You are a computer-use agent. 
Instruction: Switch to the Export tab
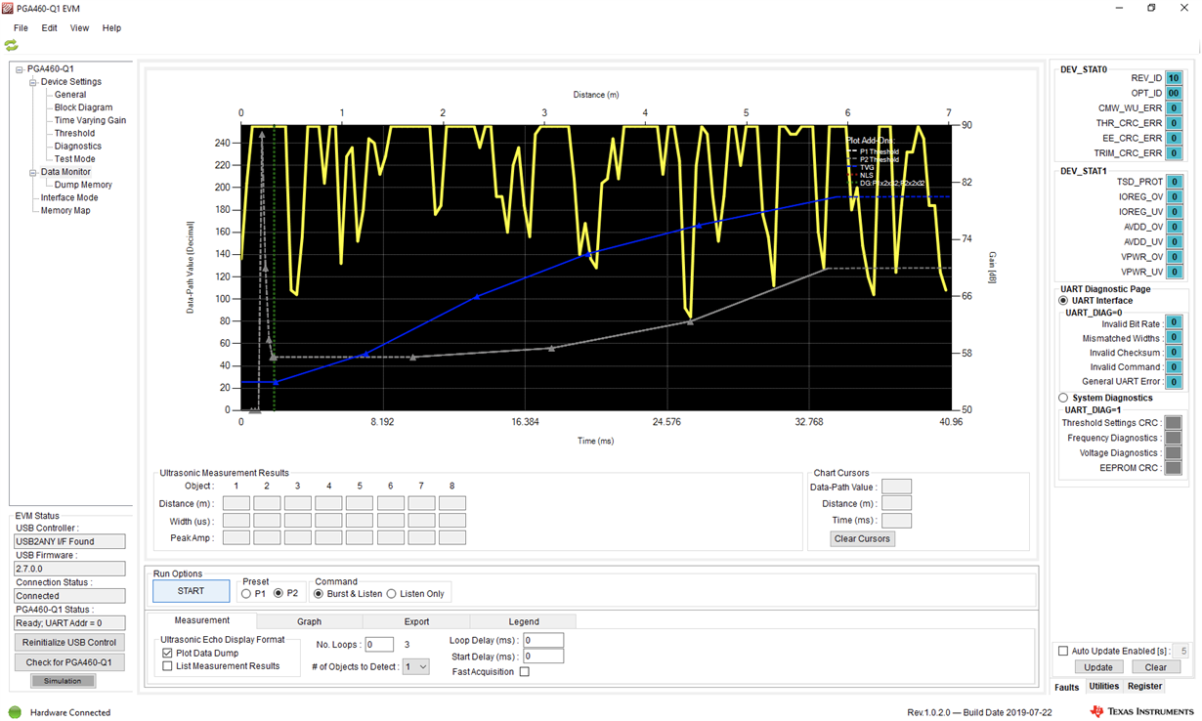pos(416,621)
